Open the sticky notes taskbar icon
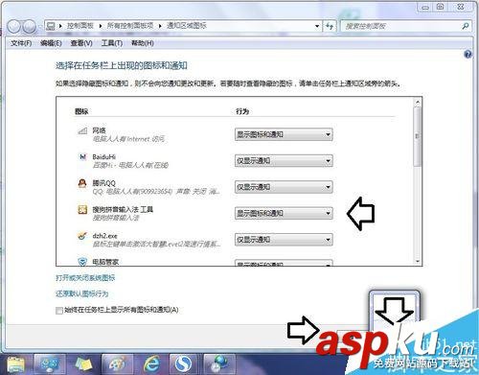 (83, 364)
